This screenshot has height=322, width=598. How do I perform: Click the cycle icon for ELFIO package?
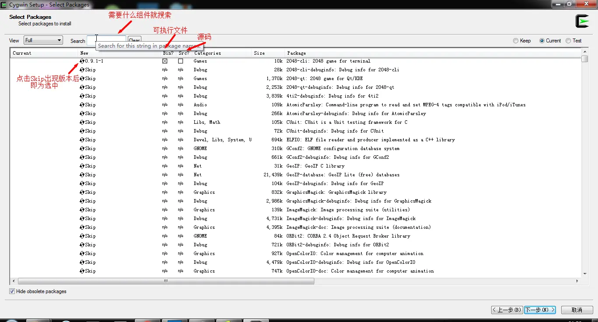82,140
